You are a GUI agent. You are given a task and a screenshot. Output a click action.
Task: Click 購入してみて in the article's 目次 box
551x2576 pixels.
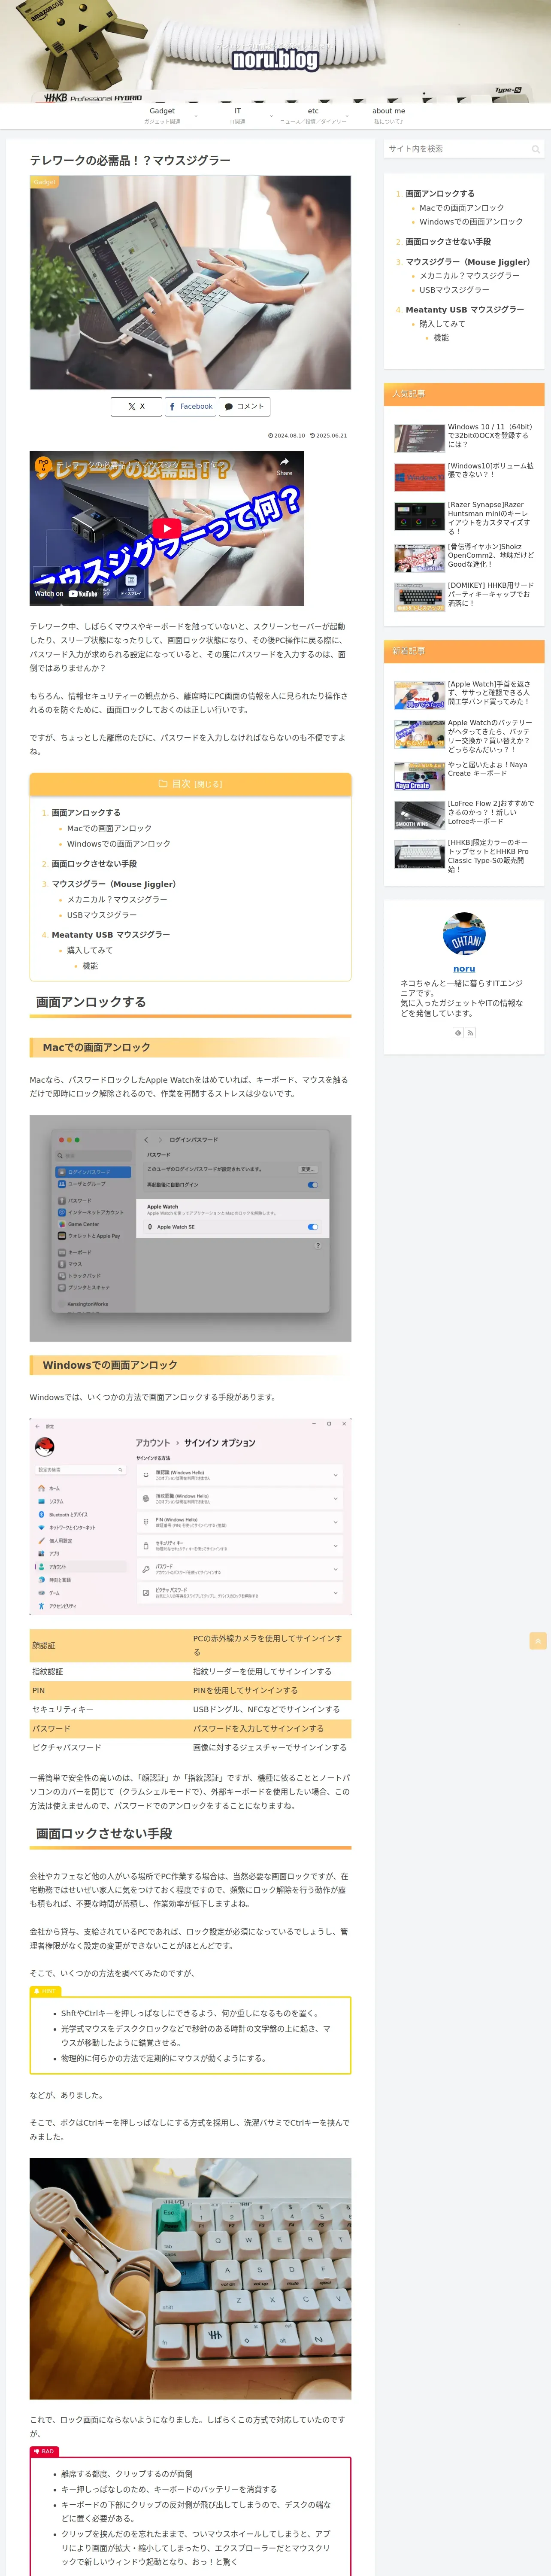point(90,951)
